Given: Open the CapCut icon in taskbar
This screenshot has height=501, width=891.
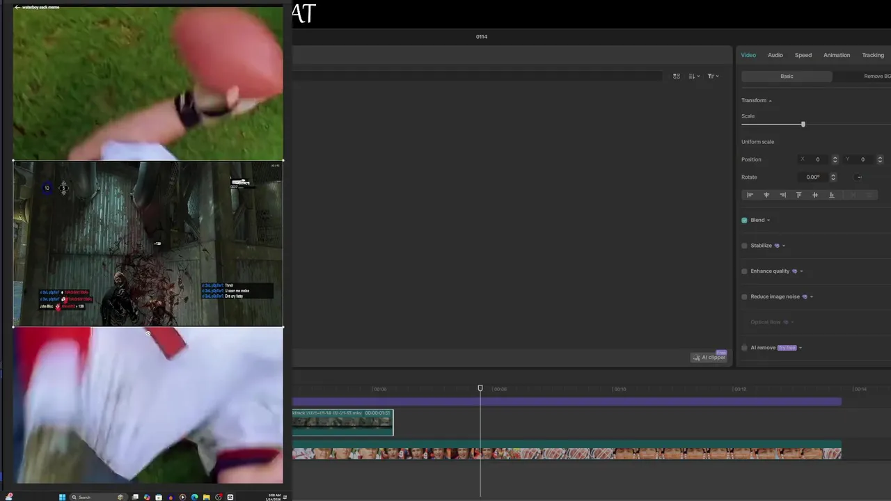Looking at the screenshot, I should tap(230, 497).
